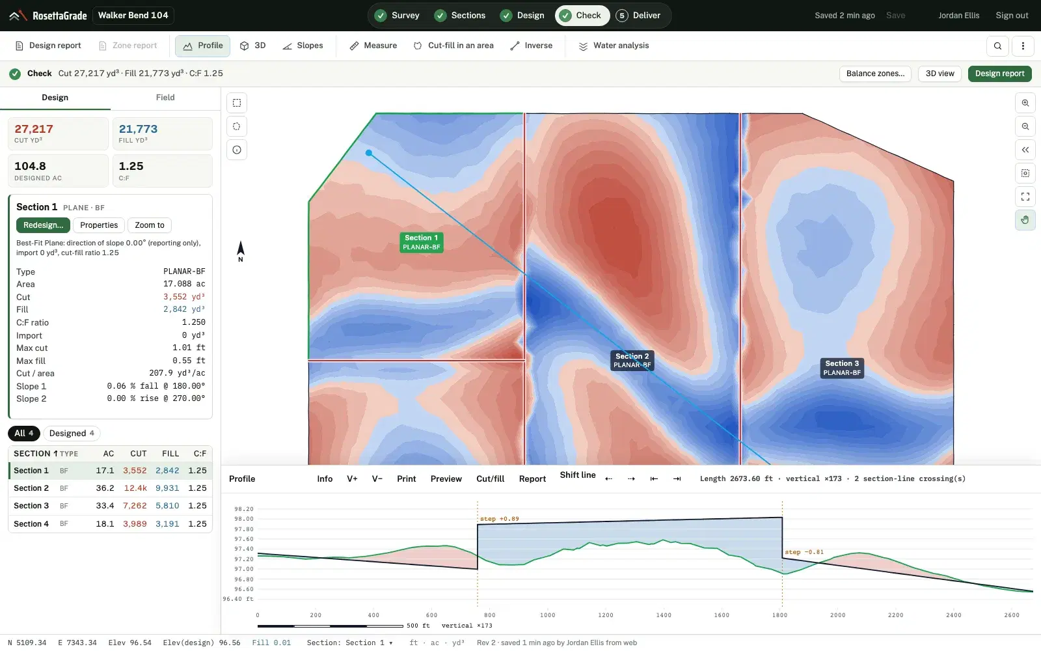
Task: Toggle the Slopes view
Action: tap(303, 46)
